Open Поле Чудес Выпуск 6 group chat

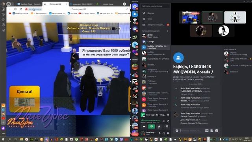[156, 99]
